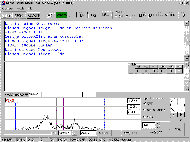Switch to TX transmit mode
Viewport: 190px width, 142px height.
click(x=71, y=15)
